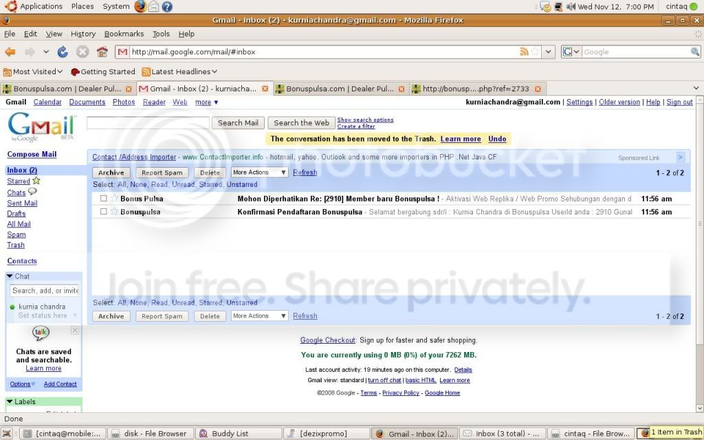Open the top More Actions dropdown

coord(259,173)
